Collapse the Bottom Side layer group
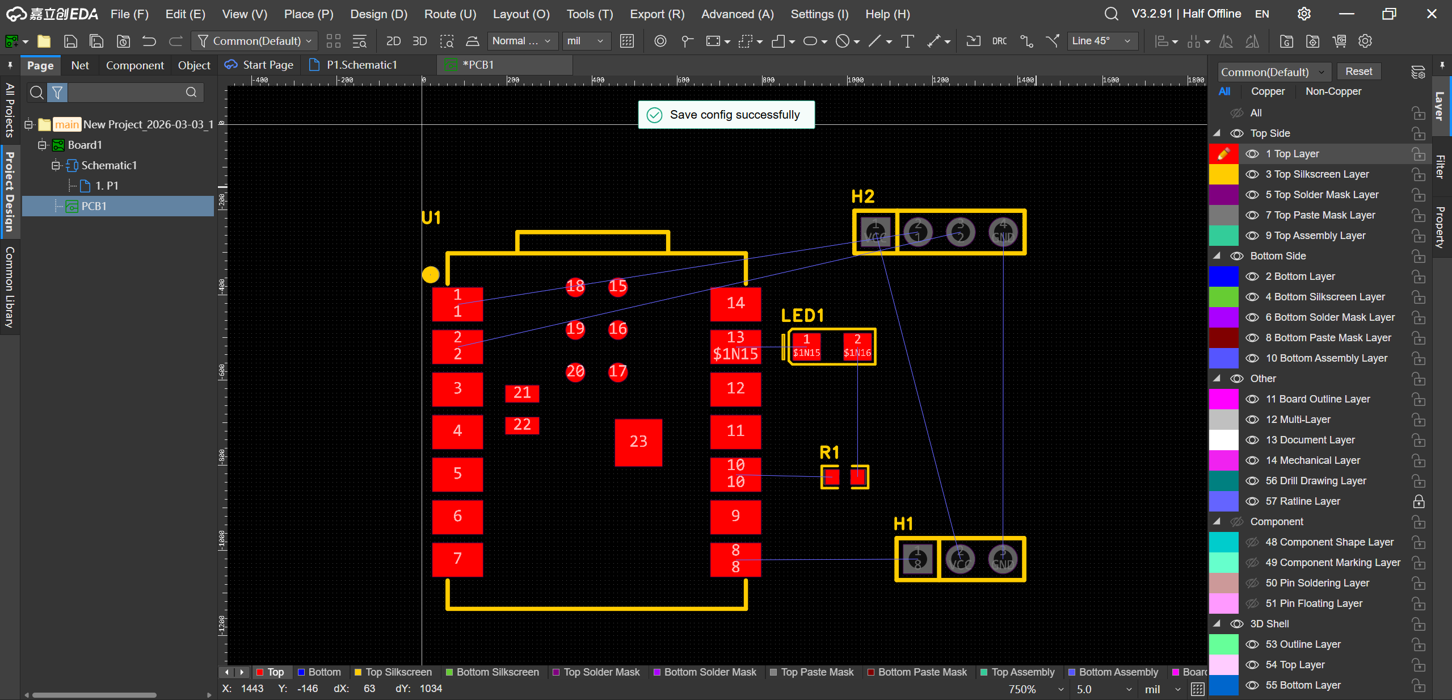Screen dimensions: 1452x700 (1217, 256)
